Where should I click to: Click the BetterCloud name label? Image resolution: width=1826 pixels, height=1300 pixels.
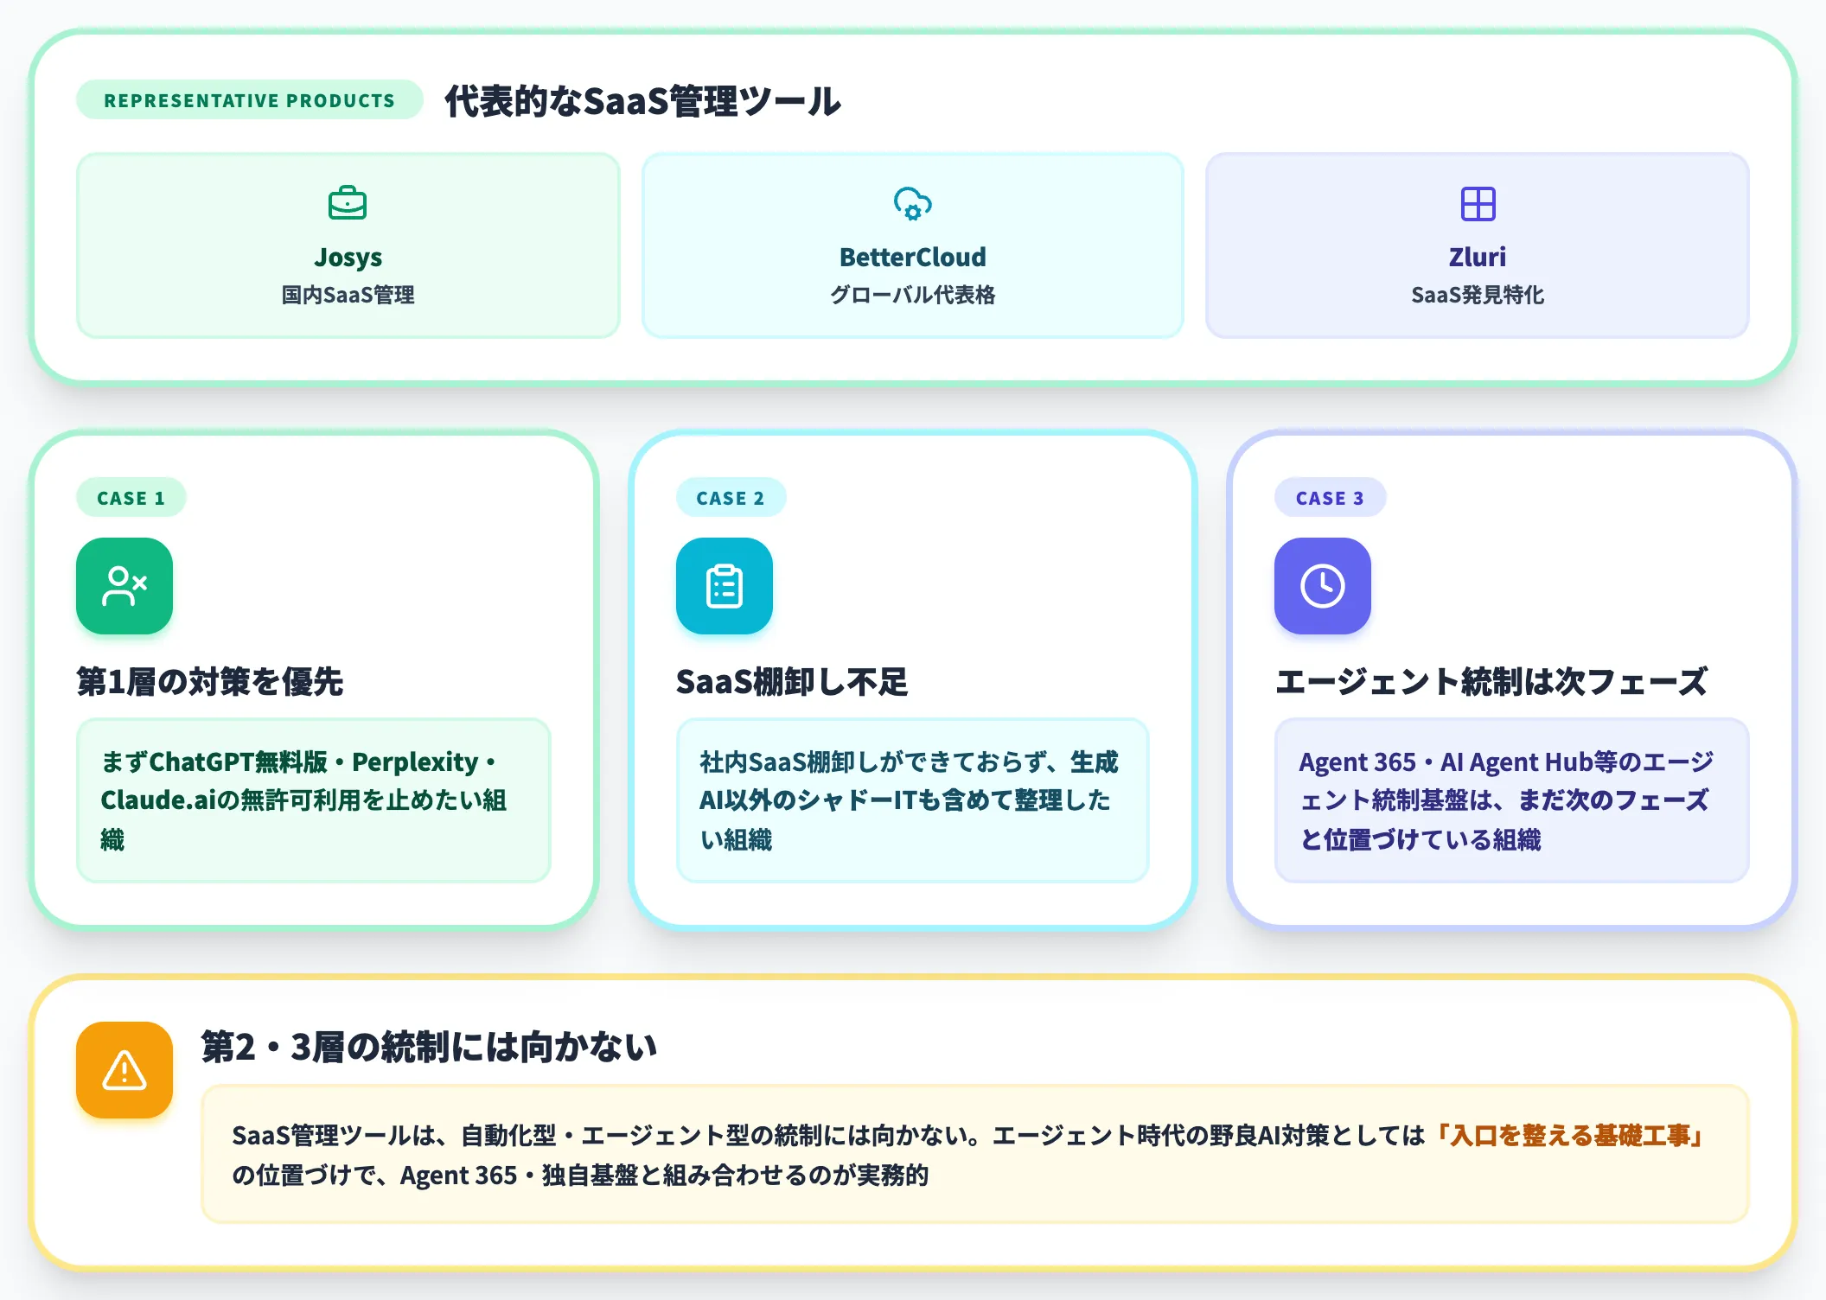point(912,257)
